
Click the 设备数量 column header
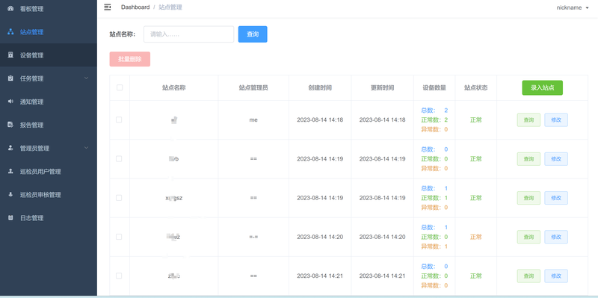coord(434,87)
